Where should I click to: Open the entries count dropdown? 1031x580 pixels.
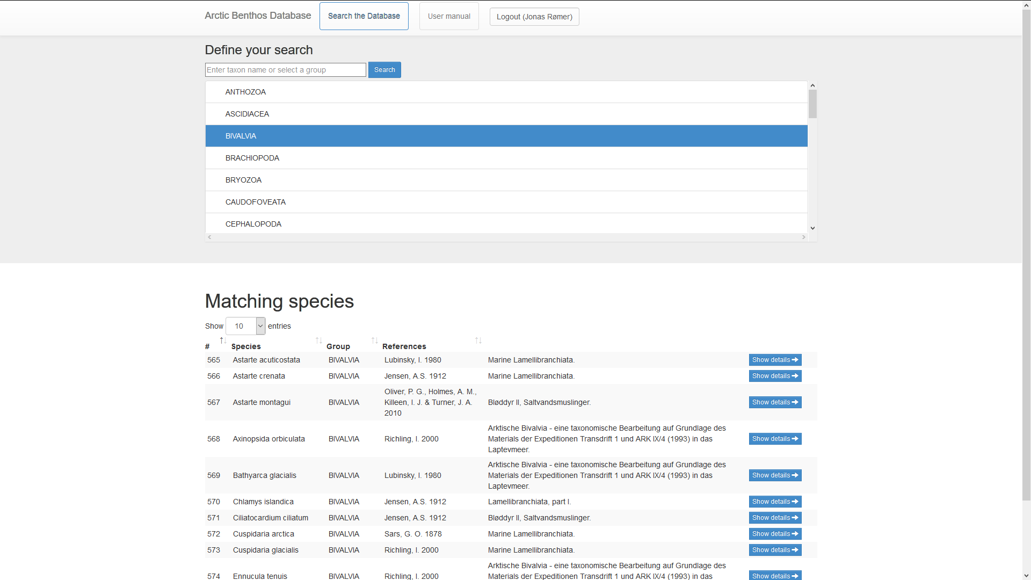pos(245,326)
